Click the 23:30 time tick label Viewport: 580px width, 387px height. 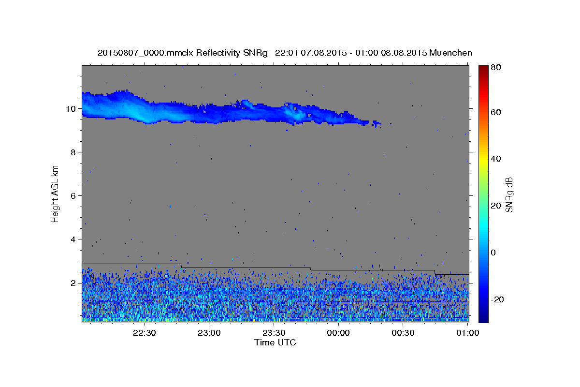(274, 333)
